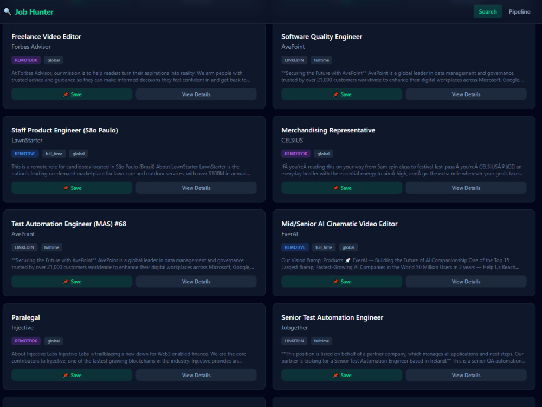
Task: Select the Jobgether company name
Action: click(294, 328)
